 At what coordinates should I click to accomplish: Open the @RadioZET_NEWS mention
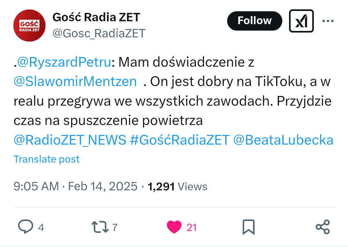point(70,140)
